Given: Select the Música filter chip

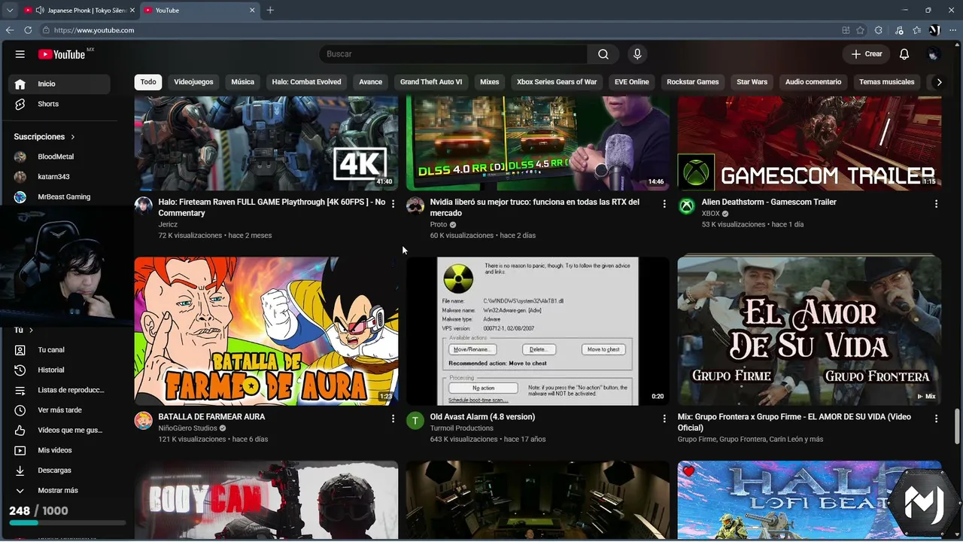Looking at the screenshot, I should 242,82.
